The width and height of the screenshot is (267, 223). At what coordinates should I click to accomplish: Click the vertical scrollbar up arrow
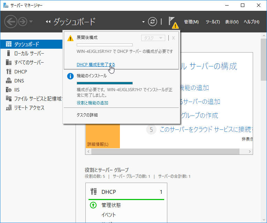(264, 36)
